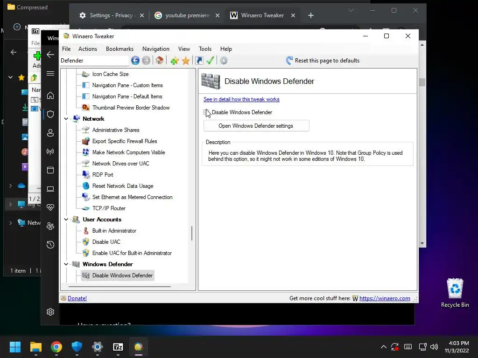Go to Home page via house icon

pos(159,61)
